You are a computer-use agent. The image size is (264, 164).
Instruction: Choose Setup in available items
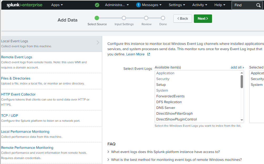(198, 84)
